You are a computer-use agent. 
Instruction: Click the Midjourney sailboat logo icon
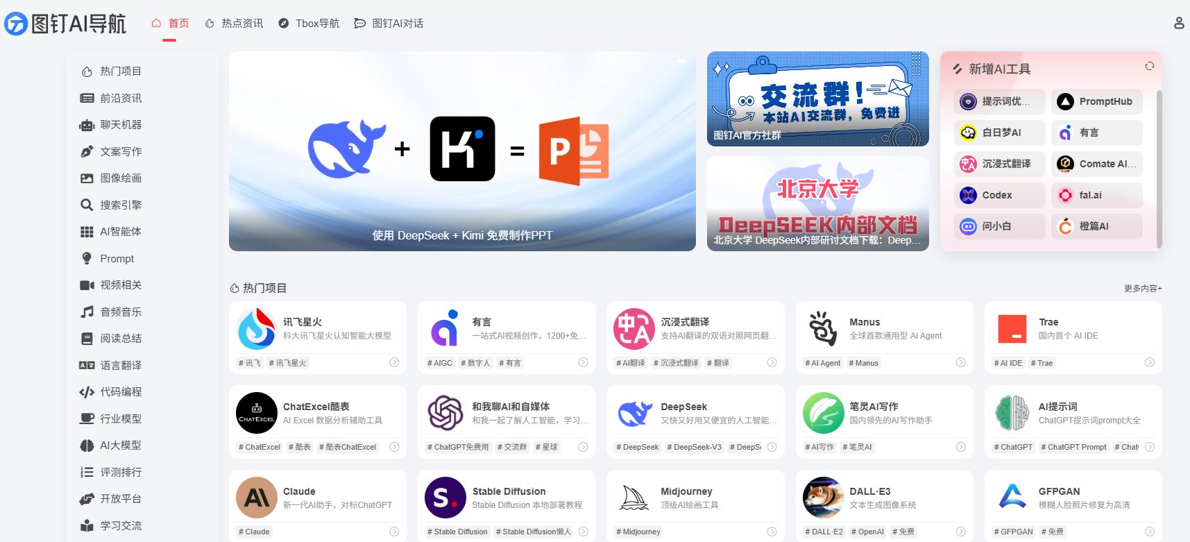pyautogui.click(x=634, y=498)
